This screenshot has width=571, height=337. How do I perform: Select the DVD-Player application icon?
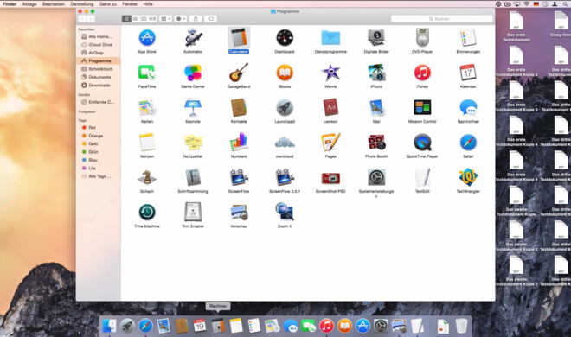pyautogui.click(x=422, y=38)
